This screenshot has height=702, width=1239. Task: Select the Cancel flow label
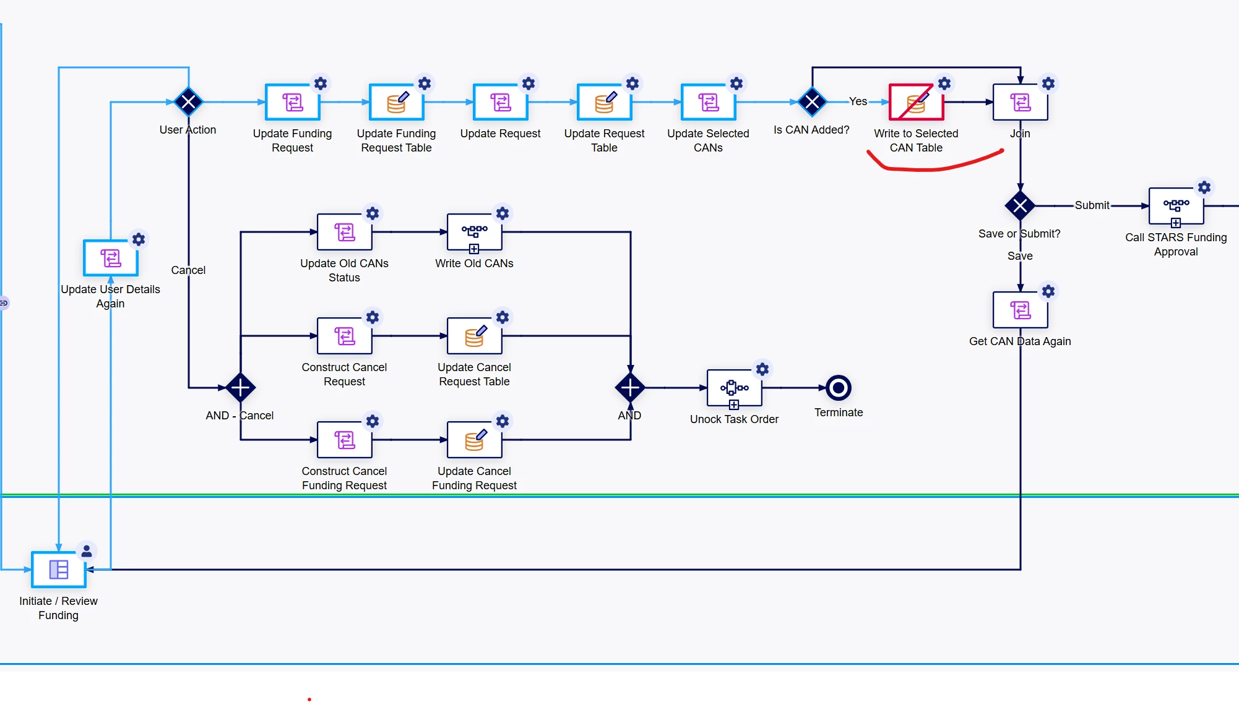click(x=188, y=270)
